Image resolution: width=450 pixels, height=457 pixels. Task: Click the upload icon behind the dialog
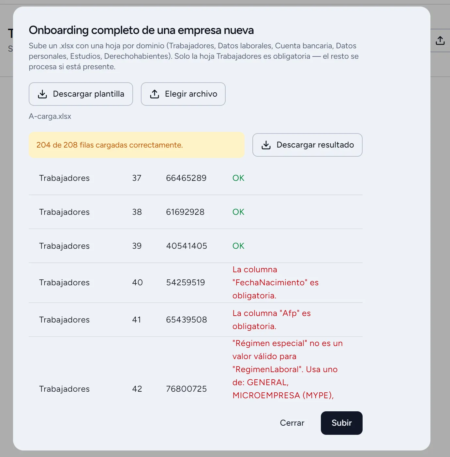click(x=440, y=40)
